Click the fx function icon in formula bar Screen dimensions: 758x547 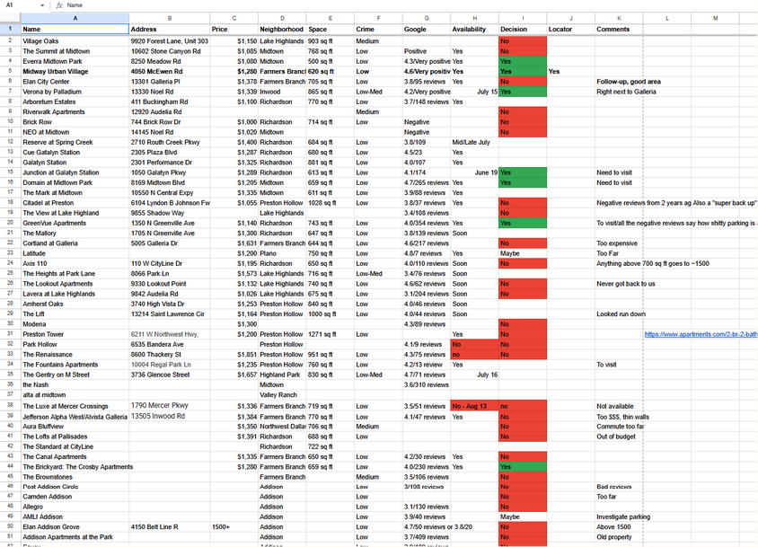59,5
